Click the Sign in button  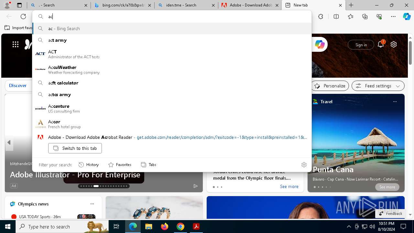(361, 45)
